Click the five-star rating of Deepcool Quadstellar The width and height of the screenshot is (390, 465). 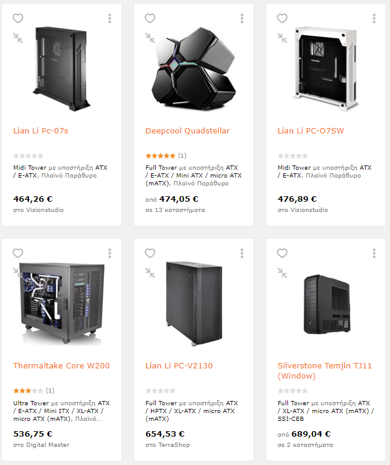161,156
